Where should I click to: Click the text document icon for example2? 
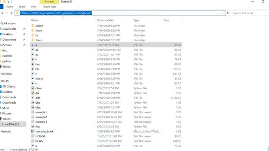click(x=33, y=117)
